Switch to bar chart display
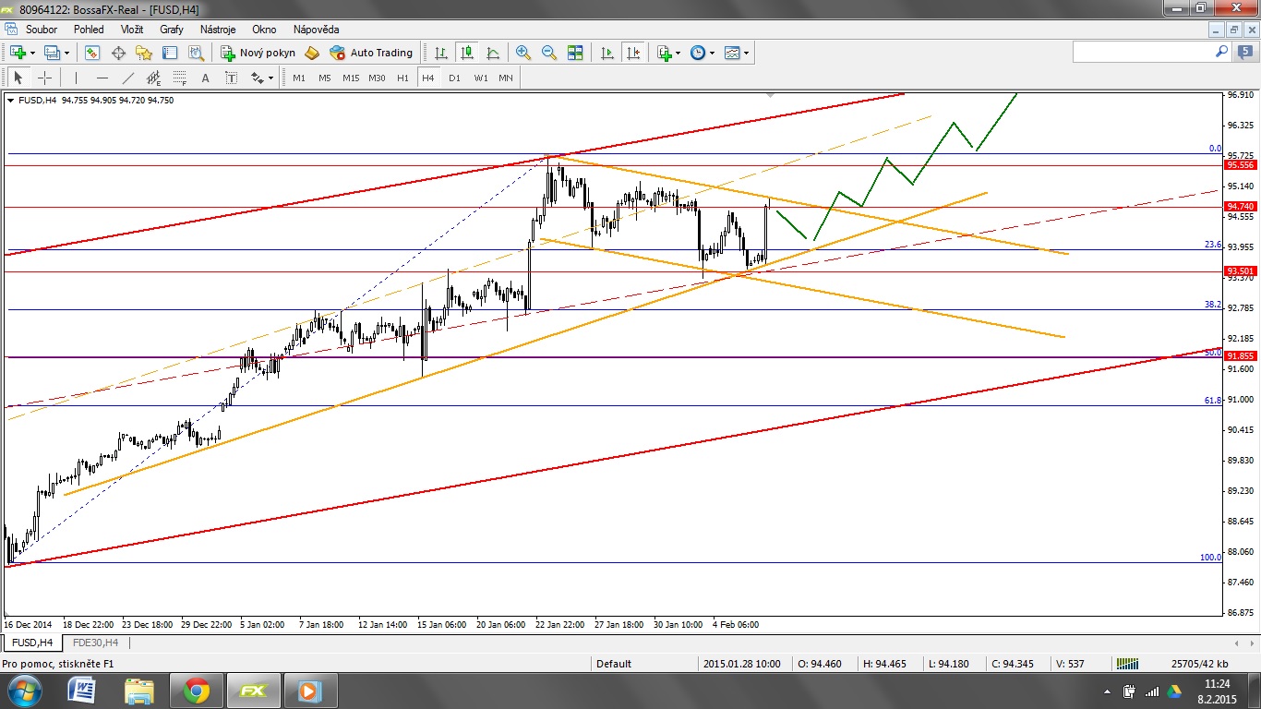The width and height of the screenshot is (1261, 709). (441, 53)
